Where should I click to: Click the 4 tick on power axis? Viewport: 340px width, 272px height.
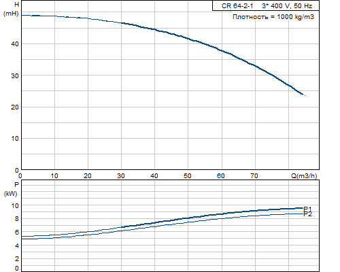[17, 245]
